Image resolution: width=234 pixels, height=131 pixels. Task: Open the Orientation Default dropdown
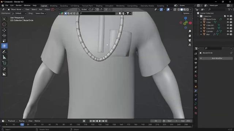point(19,13)
